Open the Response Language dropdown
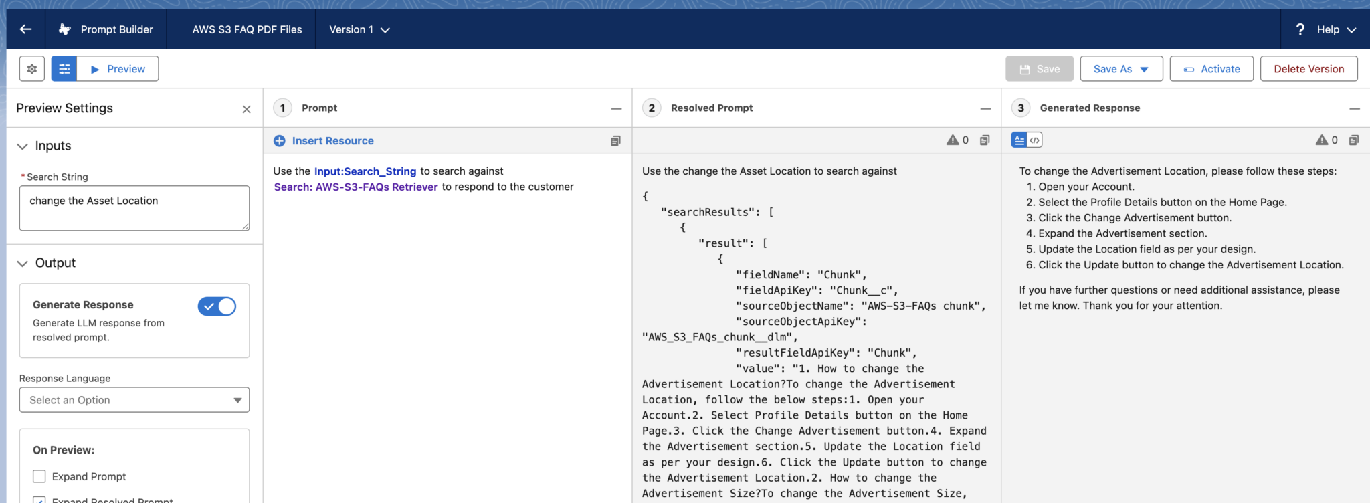 pyautogui.click(x=134, y=400)
